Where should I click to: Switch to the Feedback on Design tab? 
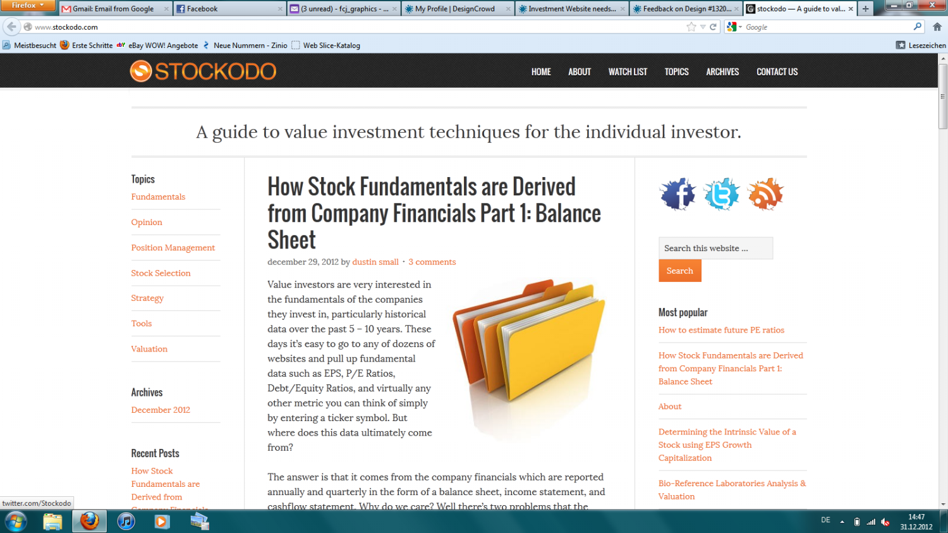tap(686, 9)
